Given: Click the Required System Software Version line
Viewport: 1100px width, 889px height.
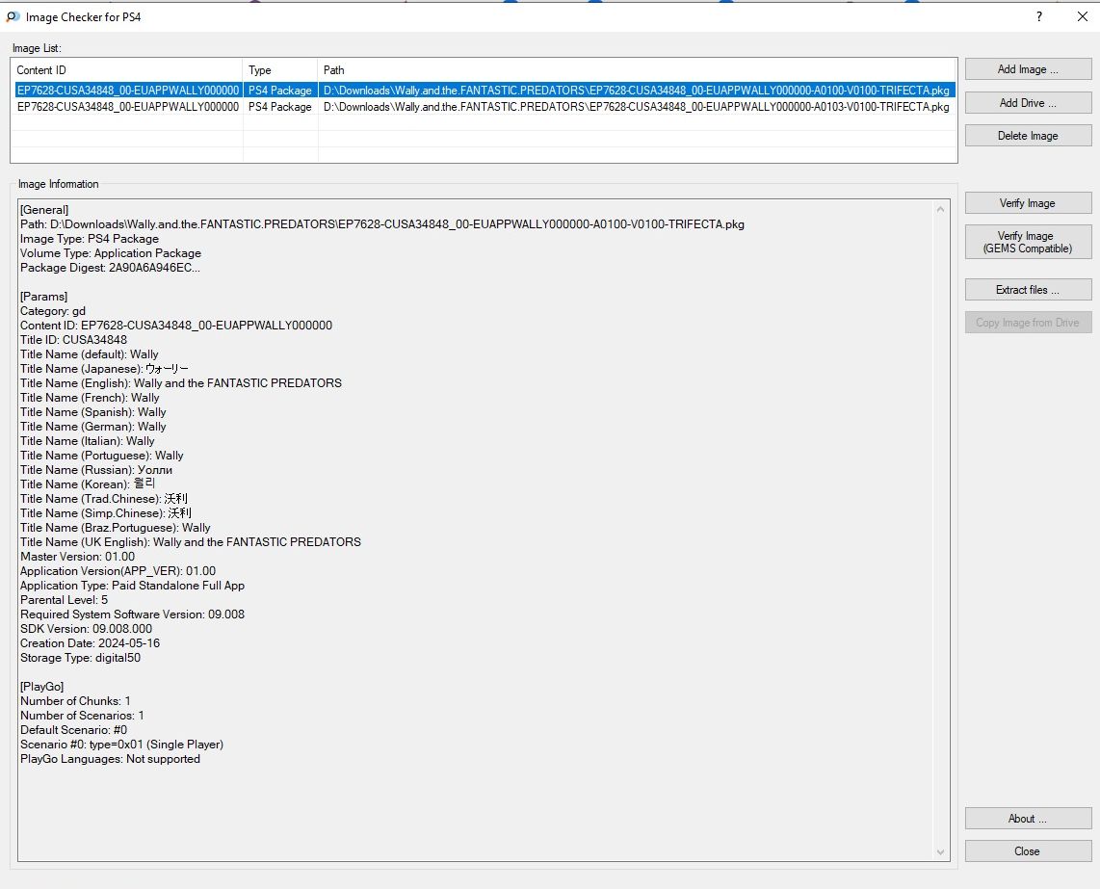Looking at the screenshot, I should (x=133, y=614).
